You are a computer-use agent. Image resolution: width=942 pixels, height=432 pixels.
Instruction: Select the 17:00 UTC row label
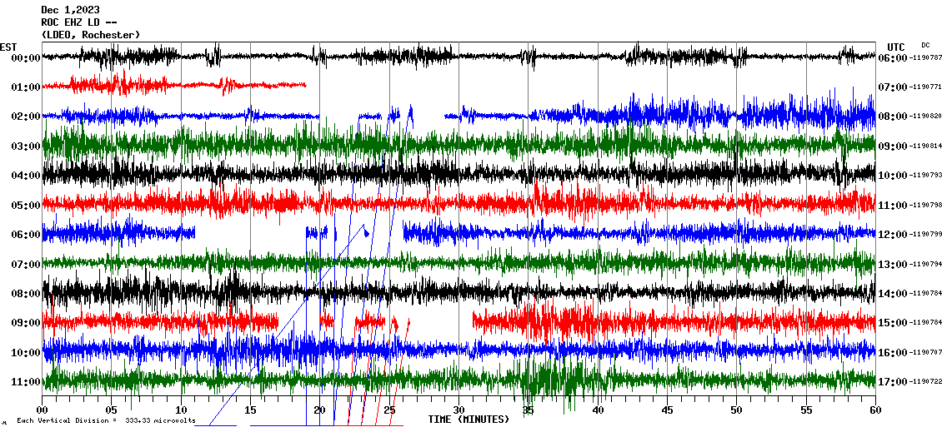892,381
